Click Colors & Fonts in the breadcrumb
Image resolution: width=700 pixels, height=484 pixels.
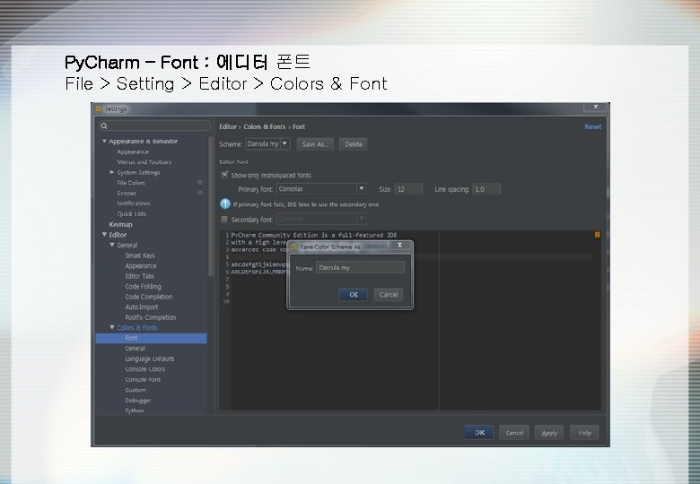(264, 126)
